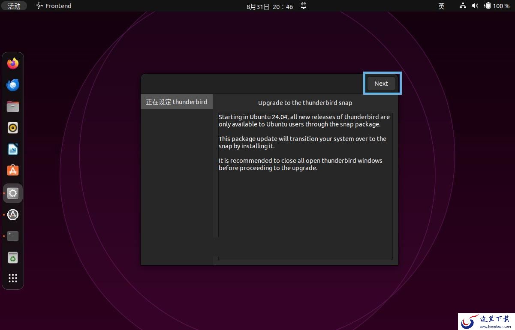Click the network status icon
The height and width of the screenshot is (330, 515).
coord(463,6)
